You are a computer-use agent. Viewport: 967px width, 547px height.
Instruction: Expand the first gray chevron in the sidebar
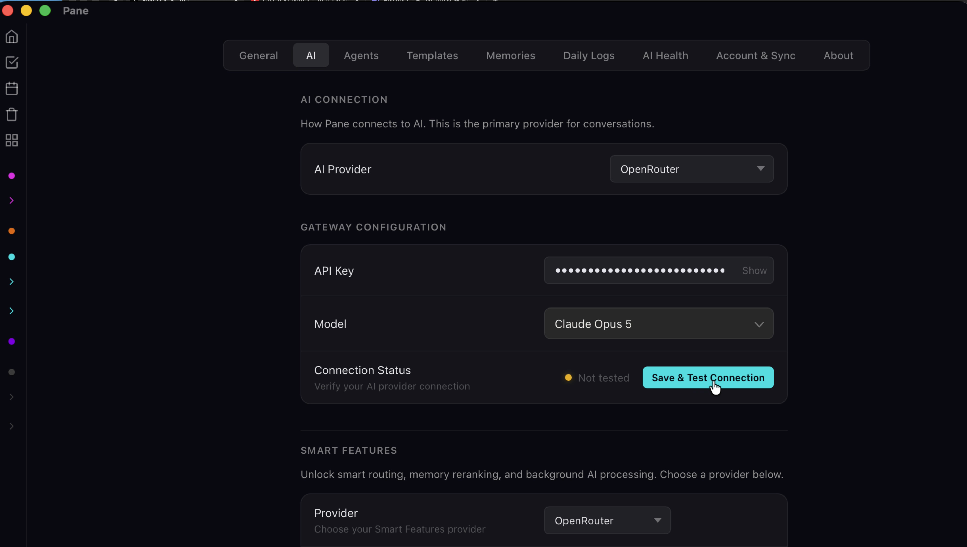tap(12, 397)
